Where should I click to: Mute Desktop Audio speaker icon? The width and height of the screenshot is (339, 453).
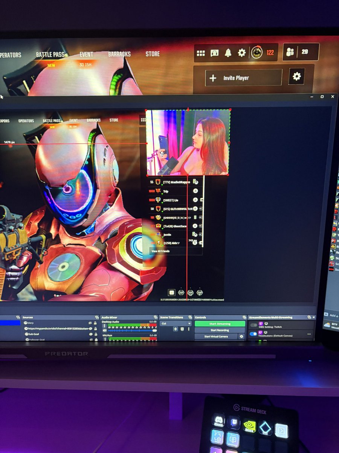coord(104,330)
